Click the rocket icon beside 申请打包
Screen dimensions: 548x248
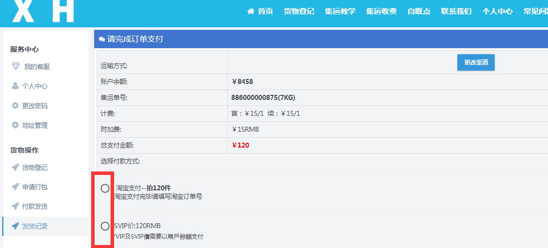(x=15, y=187)
